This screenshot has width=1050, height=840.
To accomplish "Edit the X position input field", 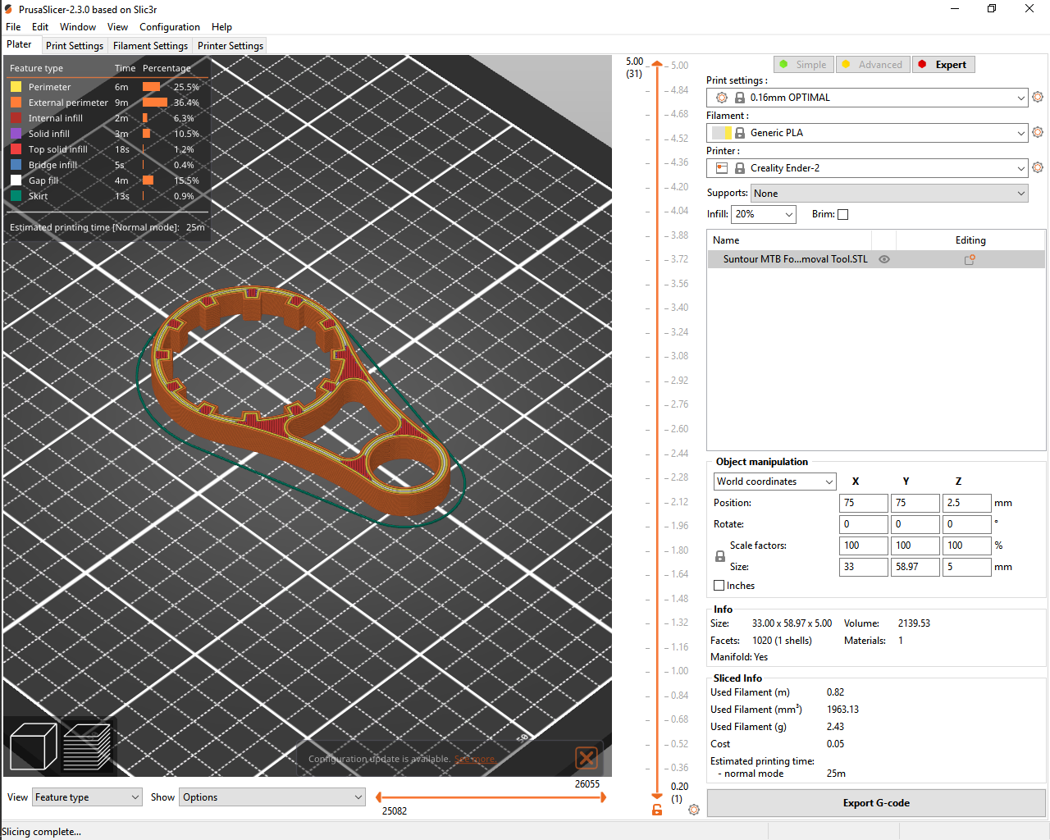I will click(863, 502).
